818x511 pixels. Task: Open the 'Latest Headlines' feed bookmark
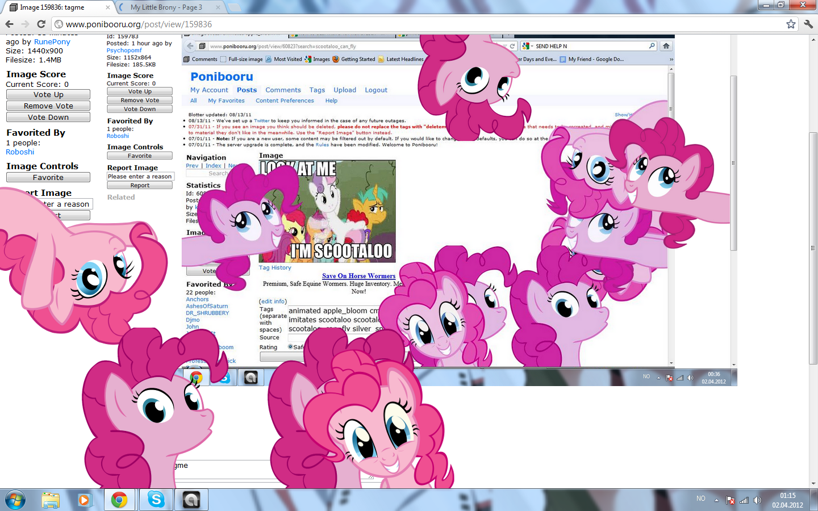pos(400,59)
